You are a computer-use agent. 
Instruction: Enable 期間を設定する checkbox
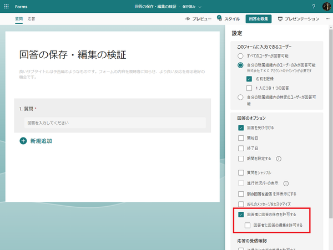[x=241, y=159]
